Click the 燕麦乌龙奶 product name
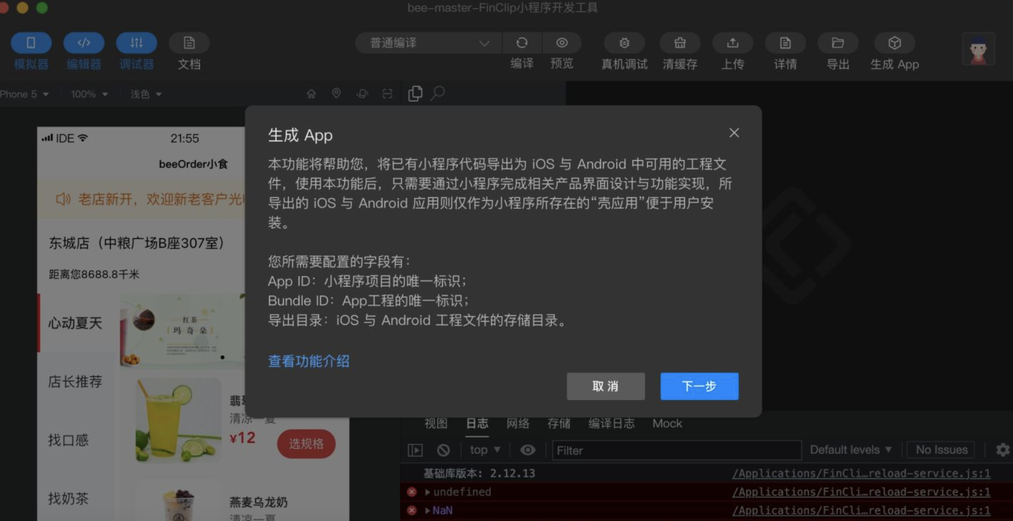The width and height of the screenshot is (1013, 521). 258,502
